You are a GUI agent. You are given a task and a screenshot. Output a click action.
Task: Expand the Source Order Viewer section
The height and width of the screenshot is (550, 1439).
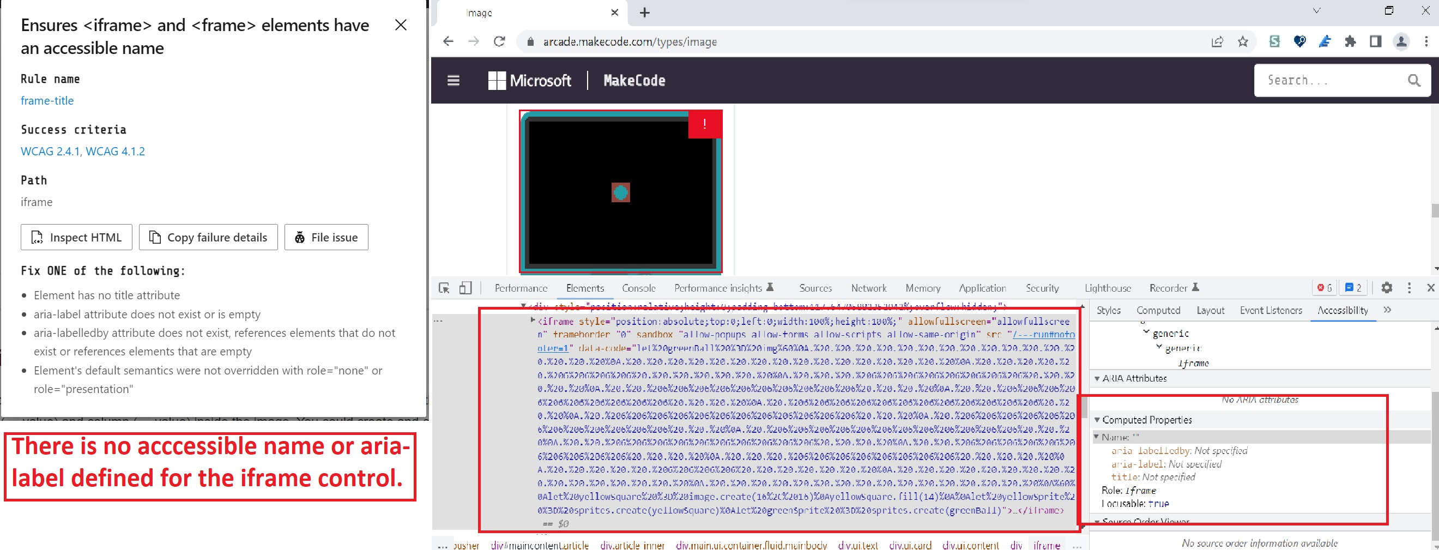point(1098,522)
